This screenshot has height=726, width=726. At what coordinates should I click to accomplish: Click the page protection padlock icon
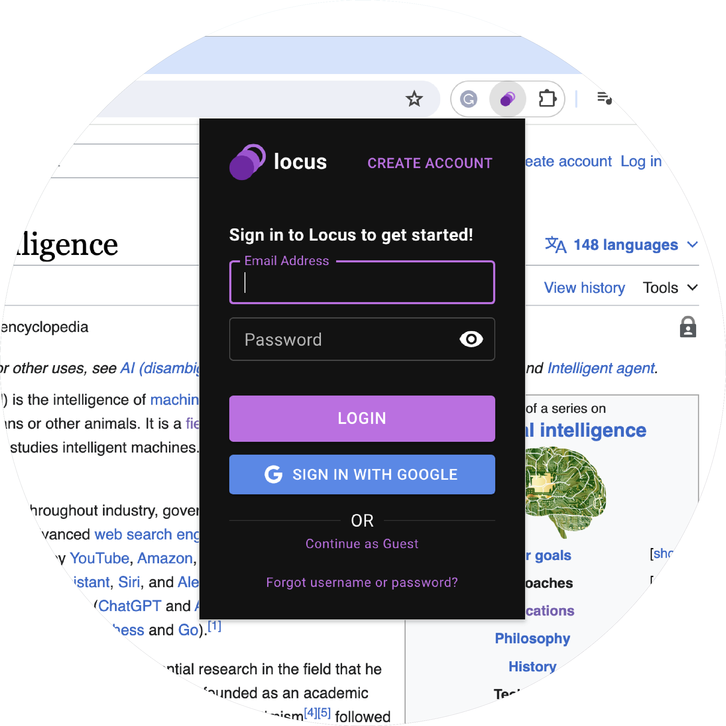[688, 327]
